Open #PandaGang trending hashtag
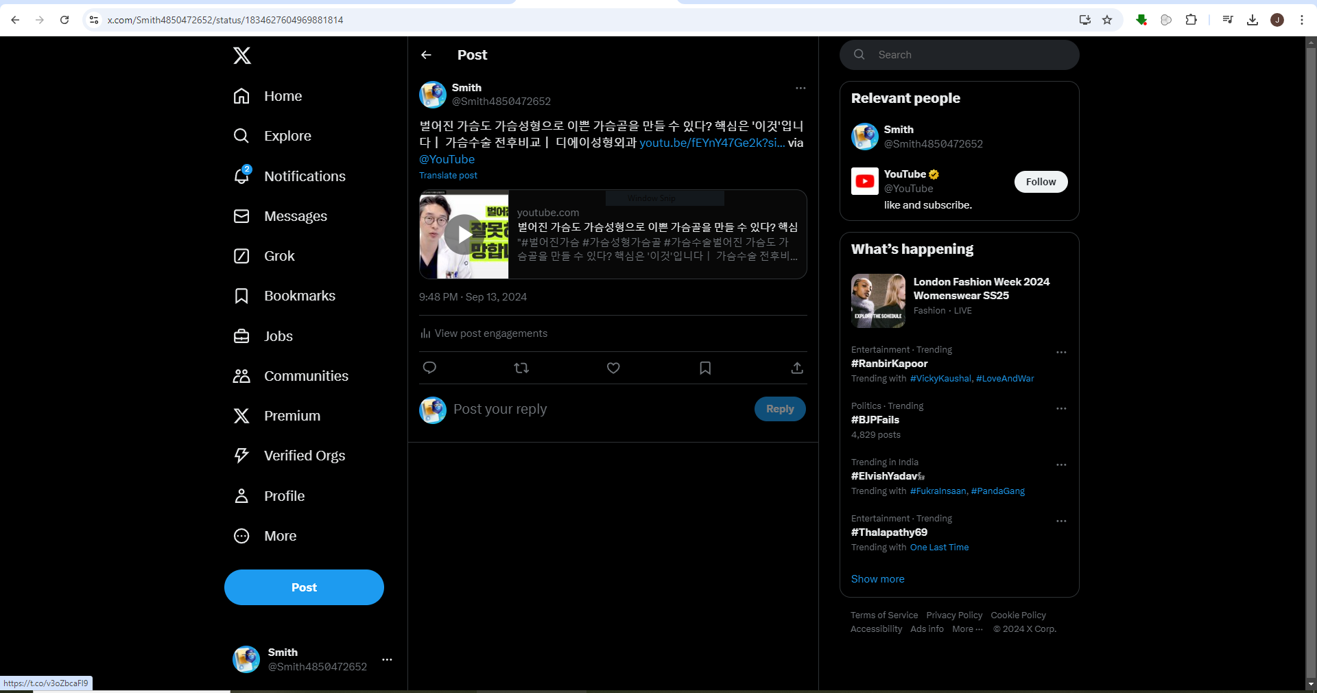 click(998, 491)
